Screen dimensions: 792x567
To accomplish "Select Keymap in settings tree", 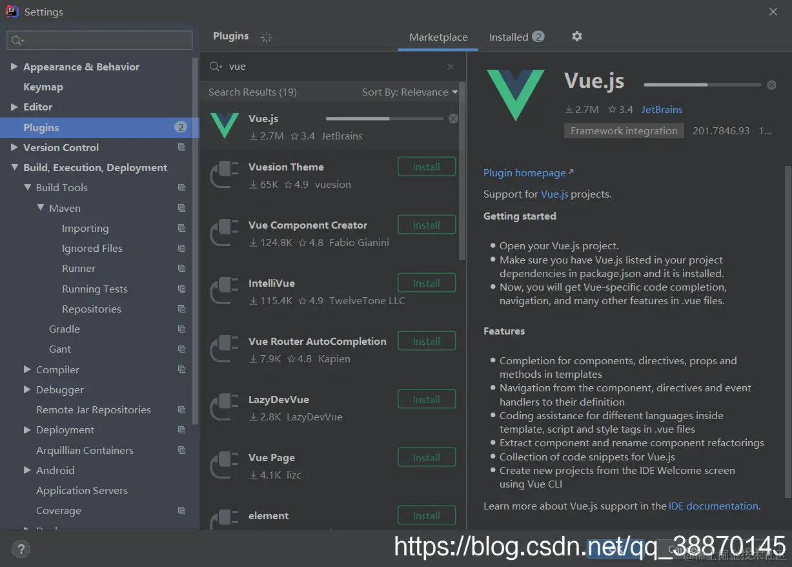I will pyautogui.click(x=43, y=87).
